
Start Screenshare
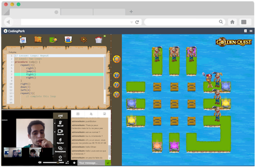tap(60, 150)
